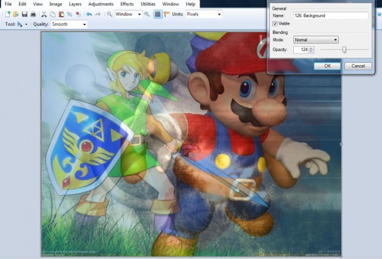Click the Zoom In magnifier icon

147,14
